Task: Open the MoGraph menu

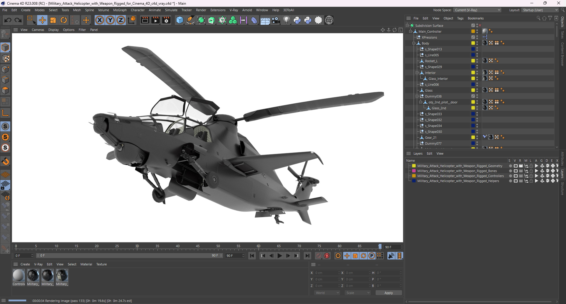Action: 120,10
